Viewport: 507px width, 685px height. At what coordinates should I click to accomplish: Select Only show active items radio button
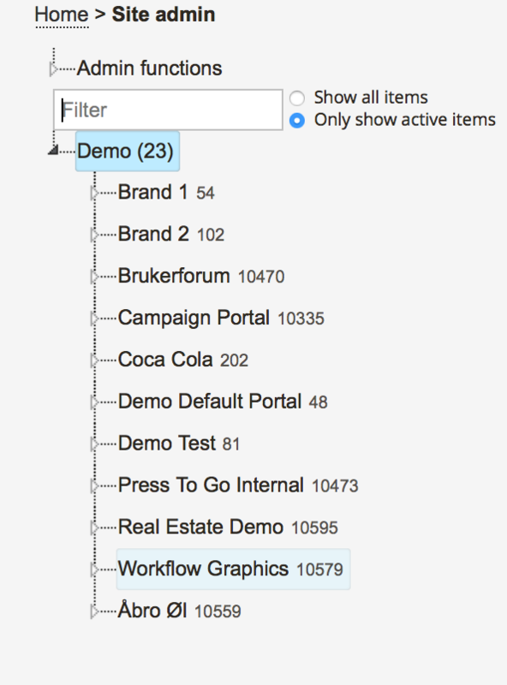(x=297, y=120)
